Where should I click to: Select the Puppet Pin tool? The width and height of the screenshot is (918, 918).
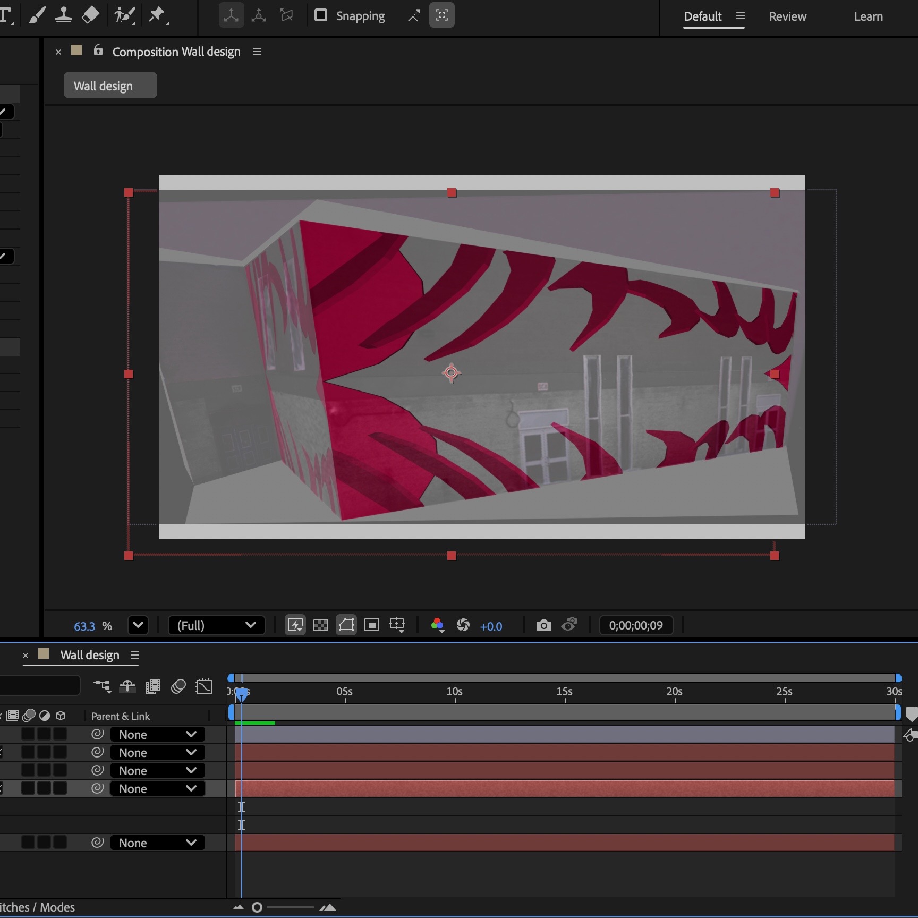coord(157,15)
